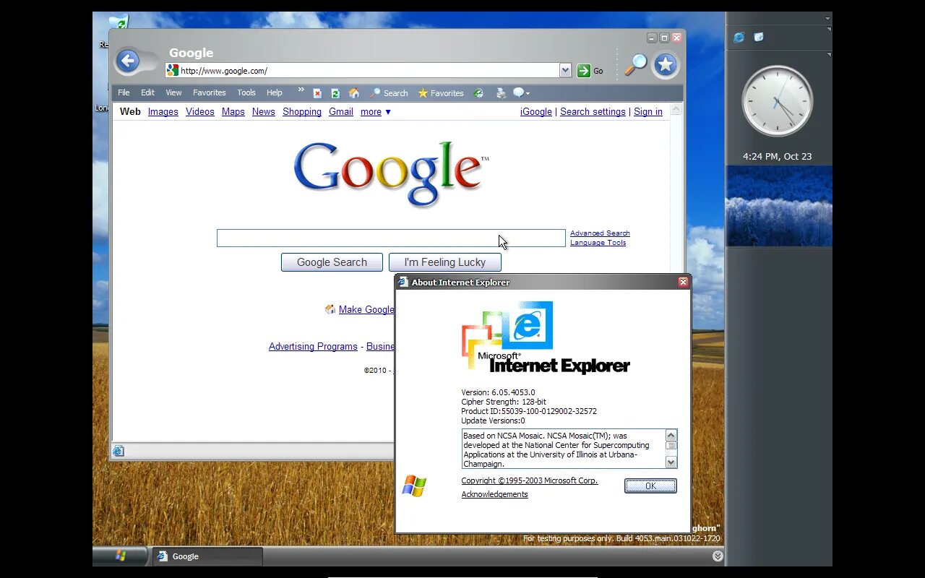Click the blue forest slideshow thumbnail
Viewport: 925px width, 578px height.
779,206
